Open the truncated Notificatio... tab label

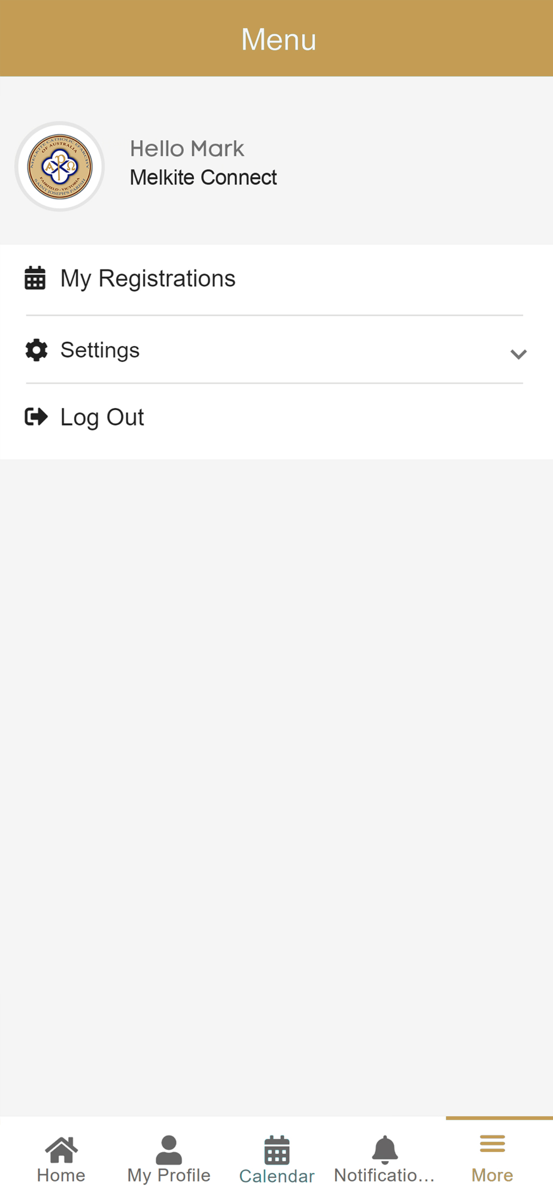(384, 1175)
